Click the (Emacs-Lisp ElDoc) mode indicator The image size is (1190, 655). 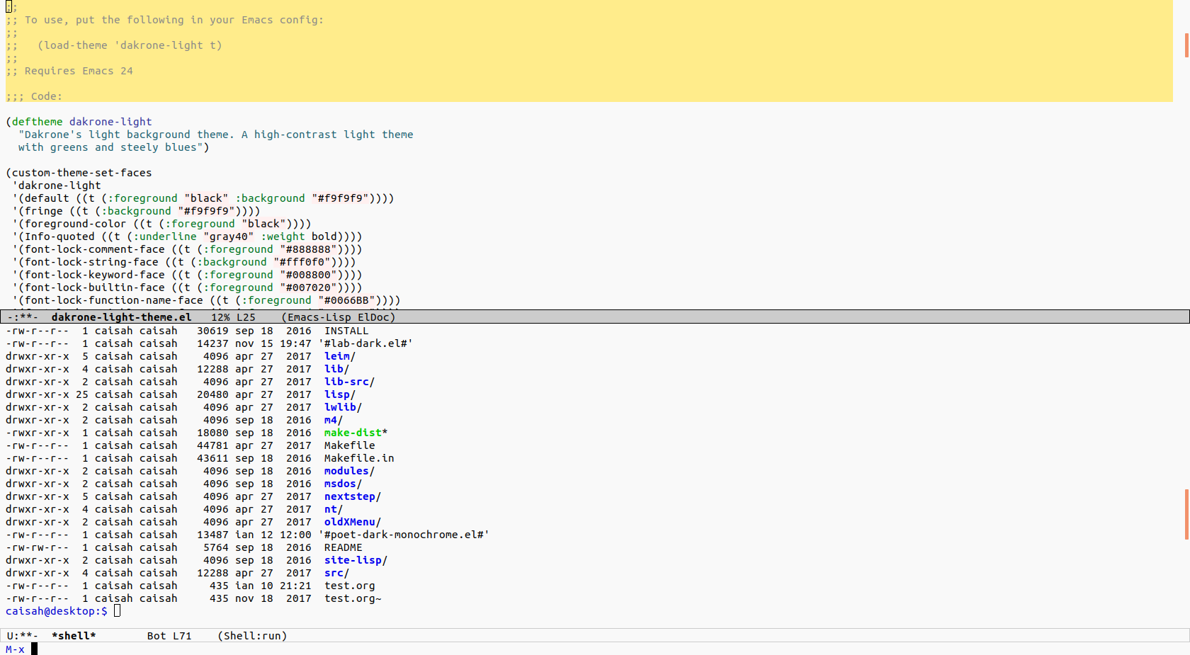339,317
